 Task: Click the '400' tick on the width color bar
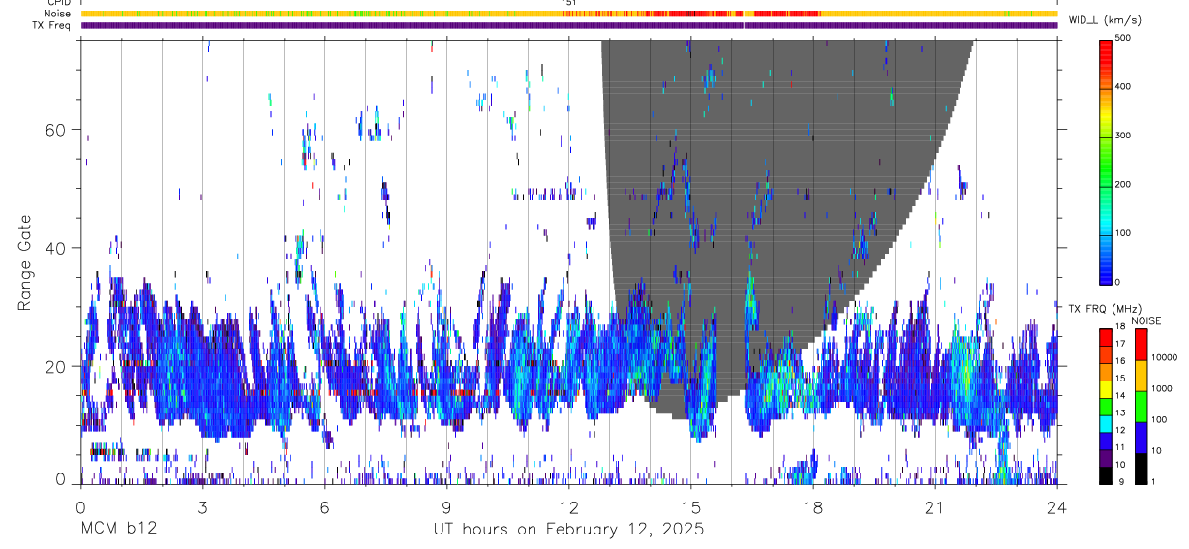tap(1124, 87)
